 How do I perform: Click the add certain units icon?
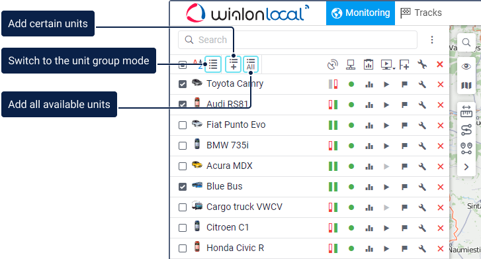point(233,64)
